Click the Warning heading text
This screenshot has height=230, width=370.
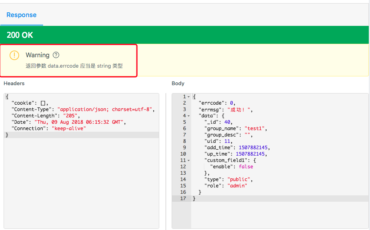point(38,55)
